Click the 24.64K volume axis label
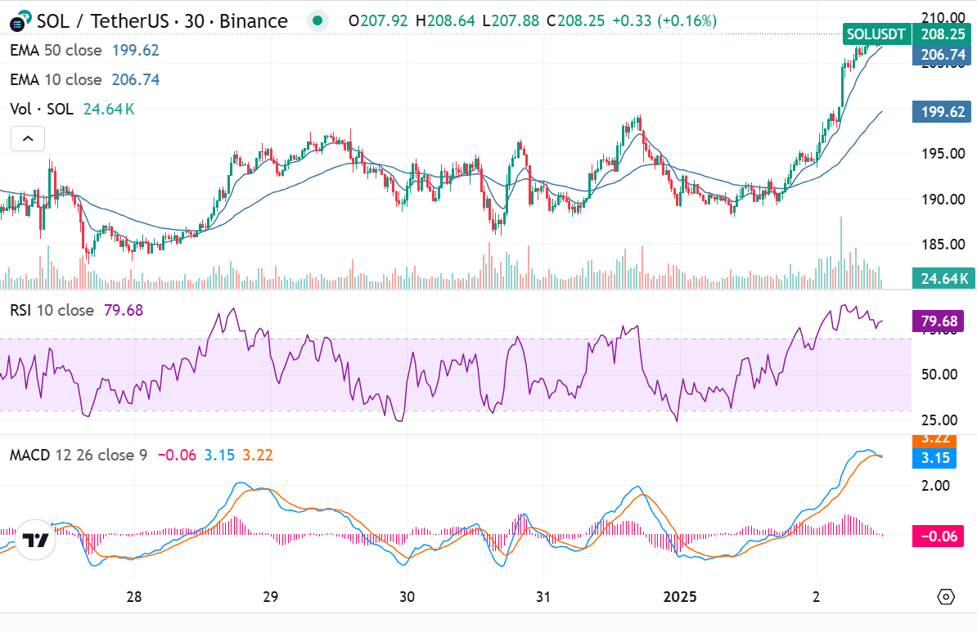The width and height of the screenshot is (977, 633). [943, 278]
